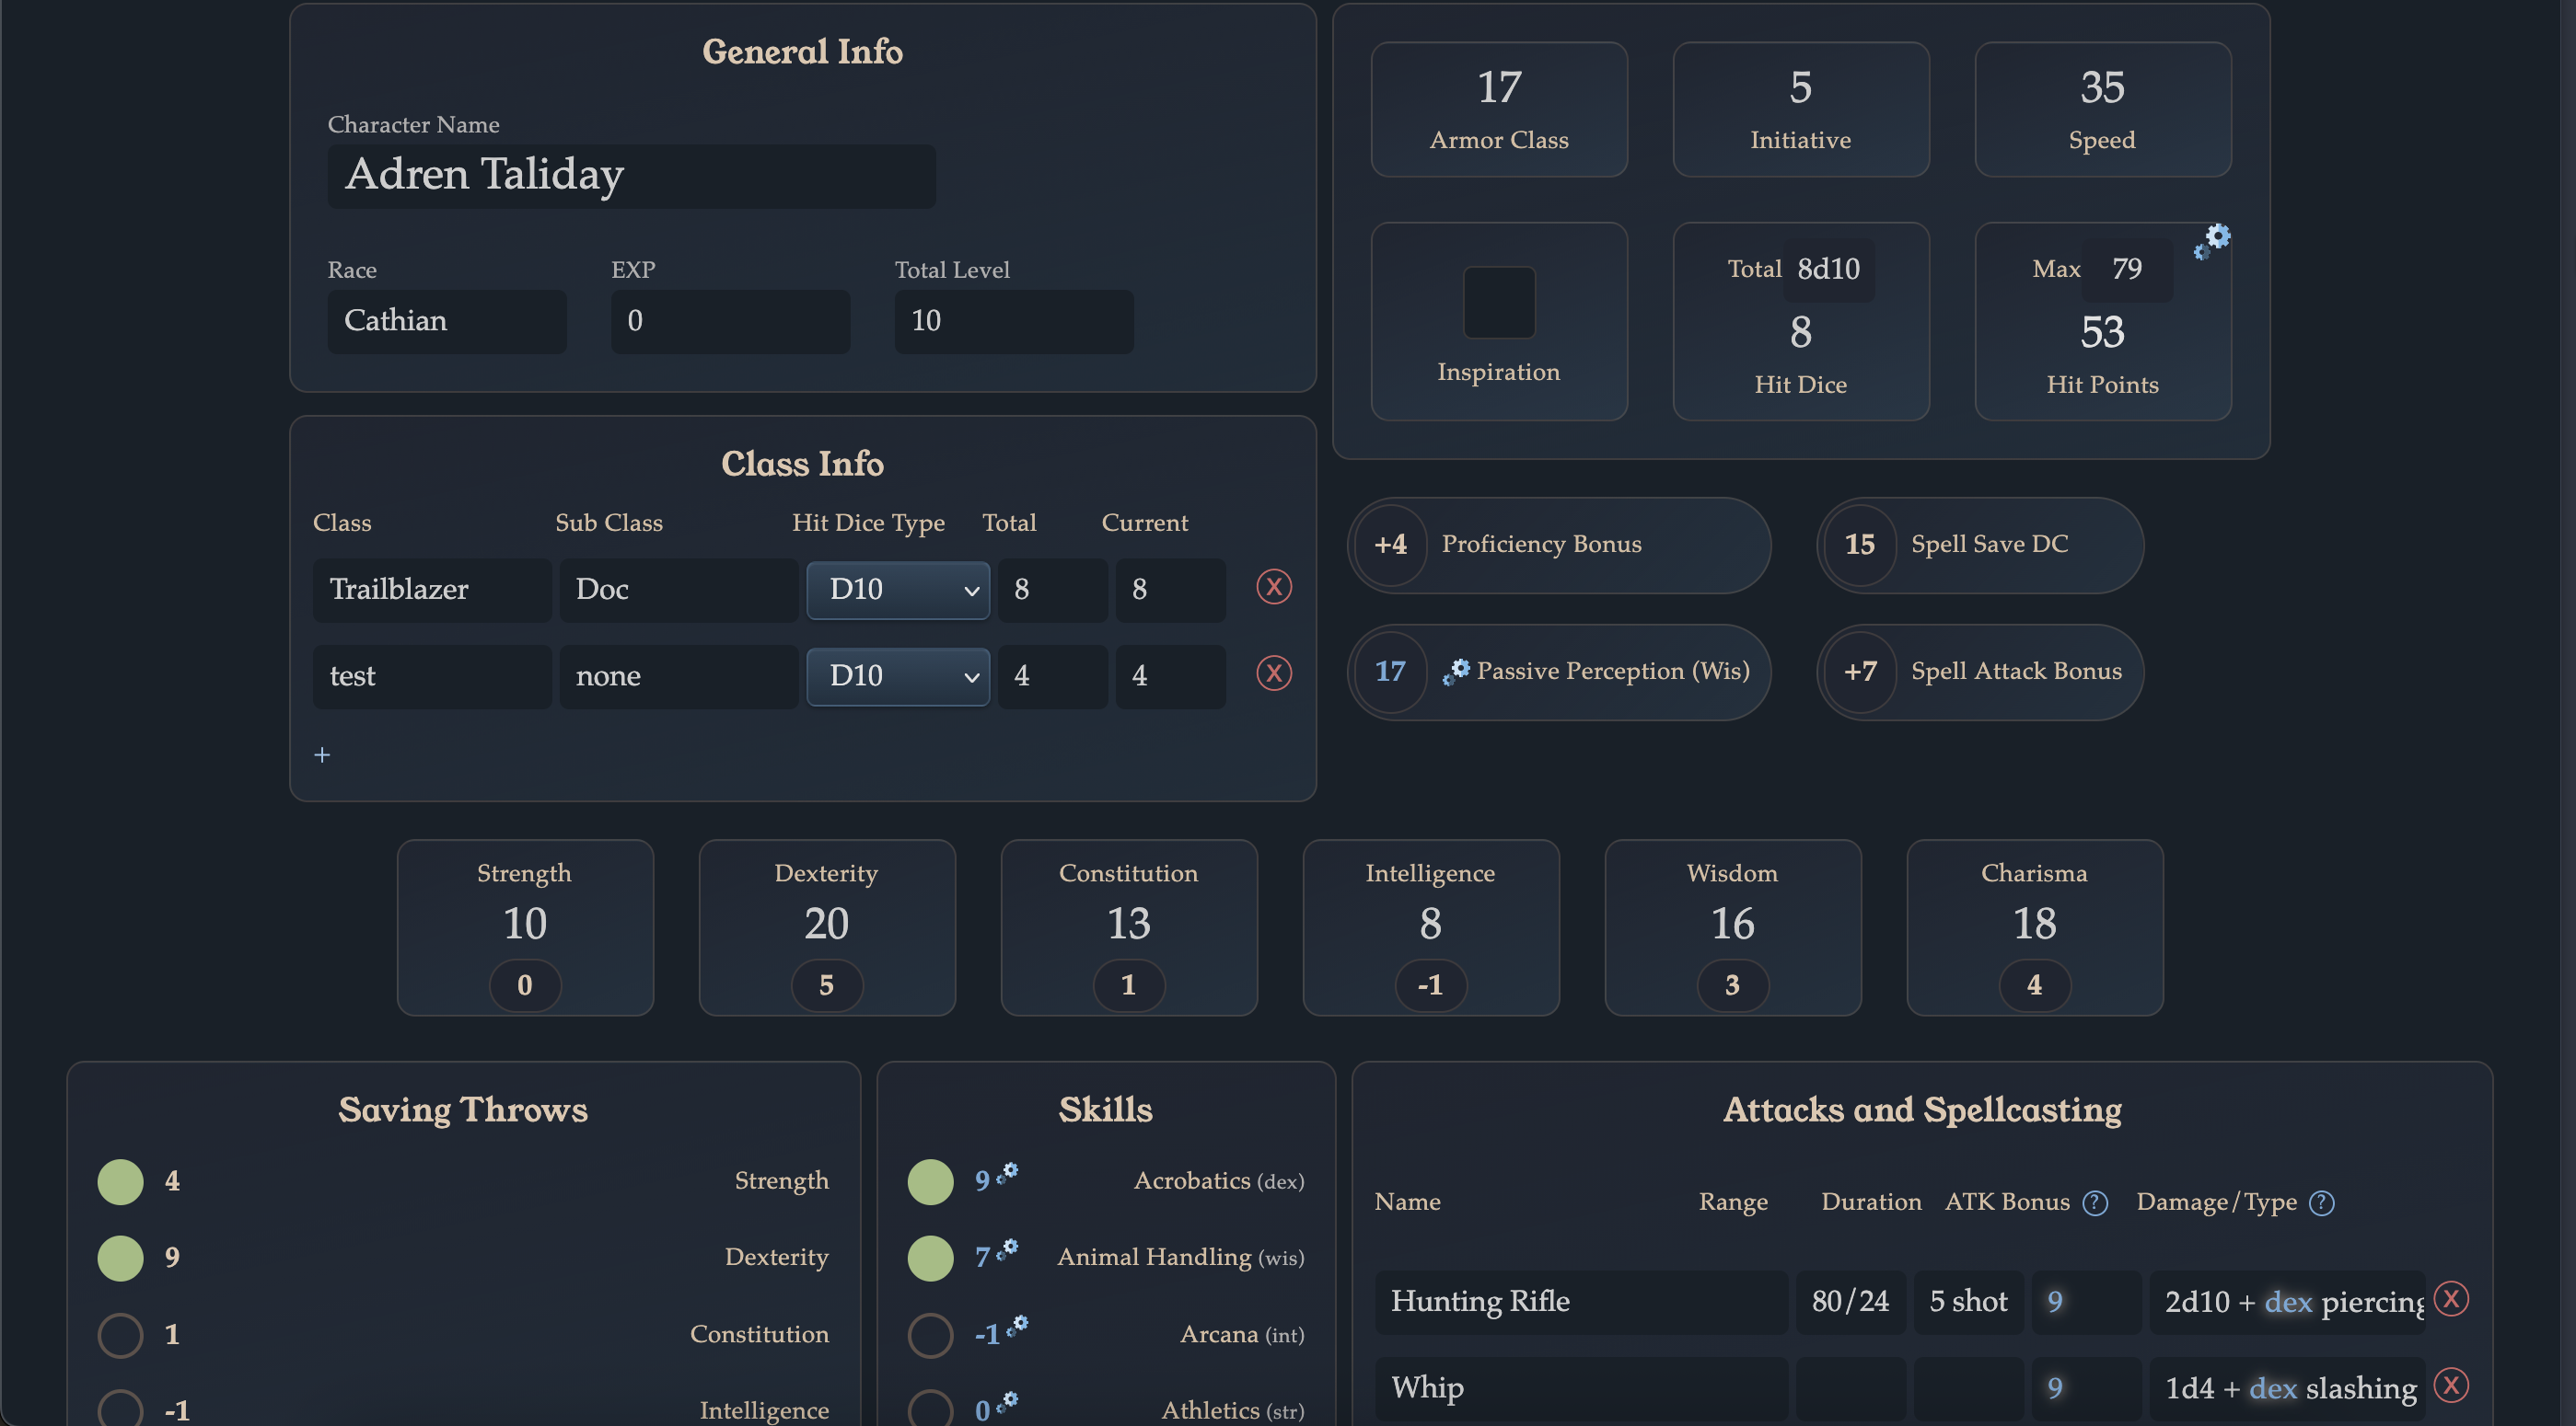
Task: Click the Arcana skill gear icon
Action: click(x=1017, y=1326)
